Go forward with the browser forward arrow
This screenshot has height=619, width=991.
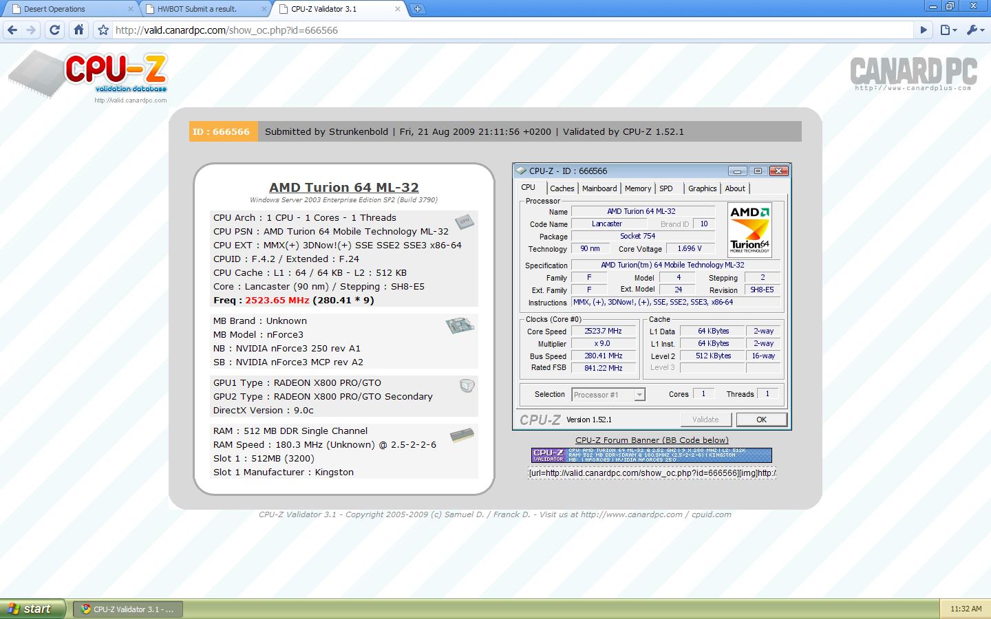coord(31,30)
